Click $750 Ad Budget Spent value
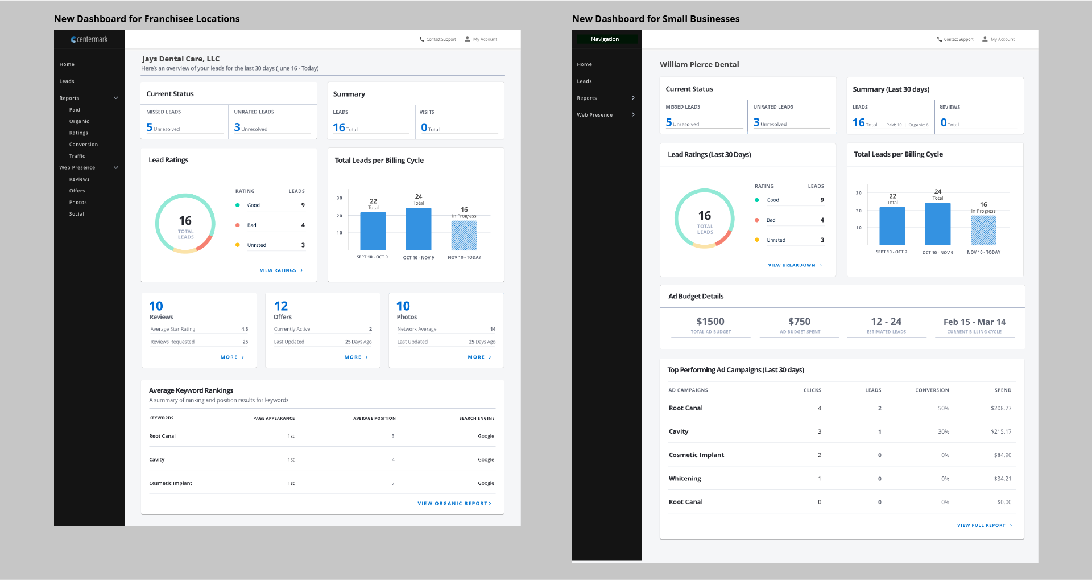This screenshot has width=1092, height=580. click(800, 322)
